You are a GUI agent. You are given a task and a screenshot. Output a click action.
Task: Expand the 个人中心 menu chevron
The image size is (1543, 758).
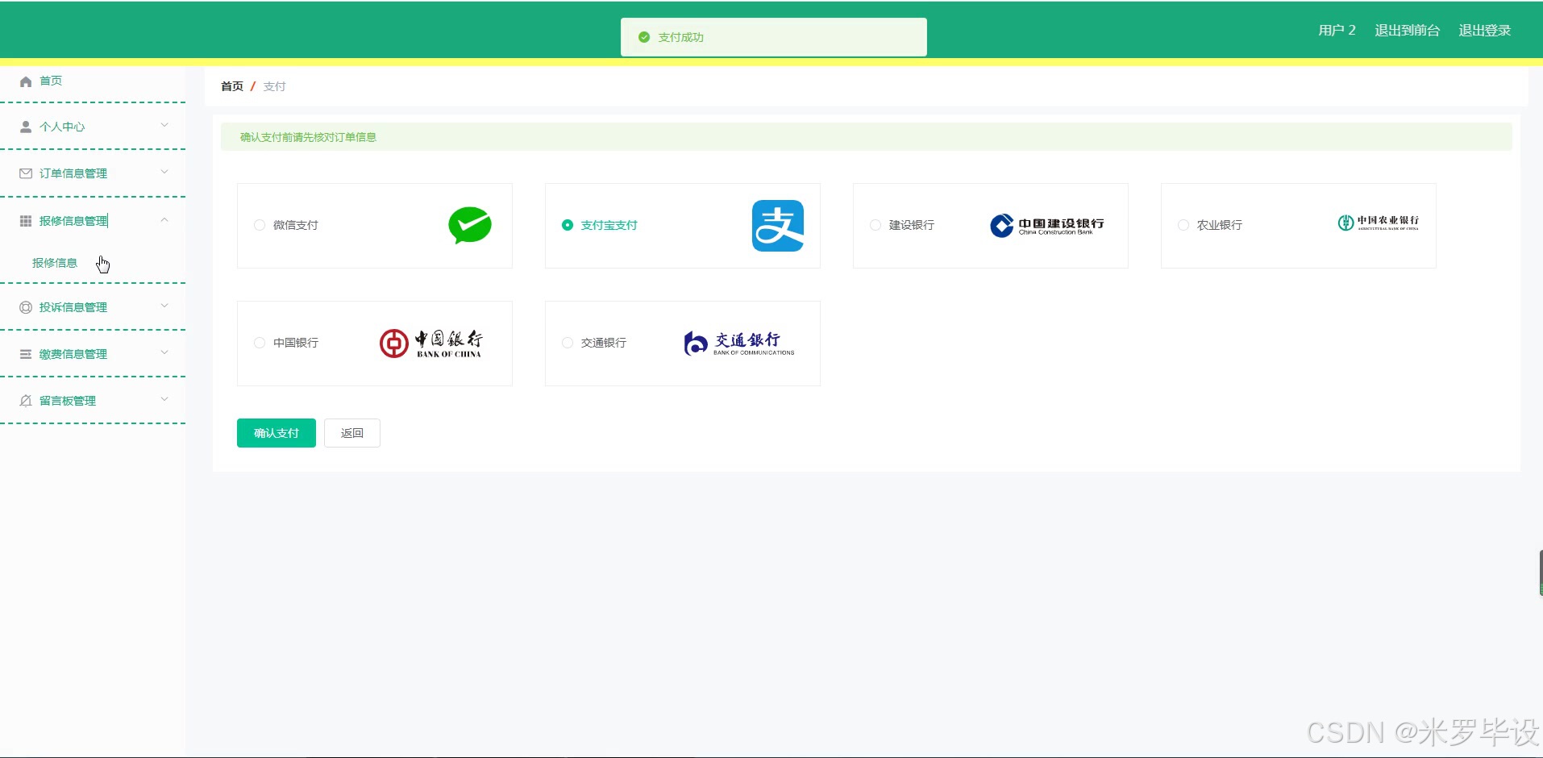coord(164,125)
